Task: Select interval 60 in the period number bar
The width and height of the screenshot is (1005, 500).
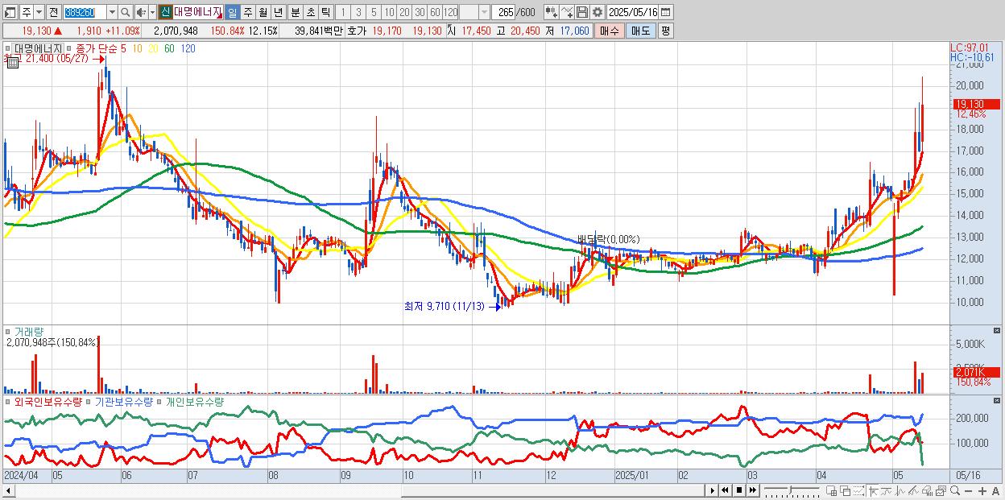Action: pyautogui.click(x=435, y=12)
